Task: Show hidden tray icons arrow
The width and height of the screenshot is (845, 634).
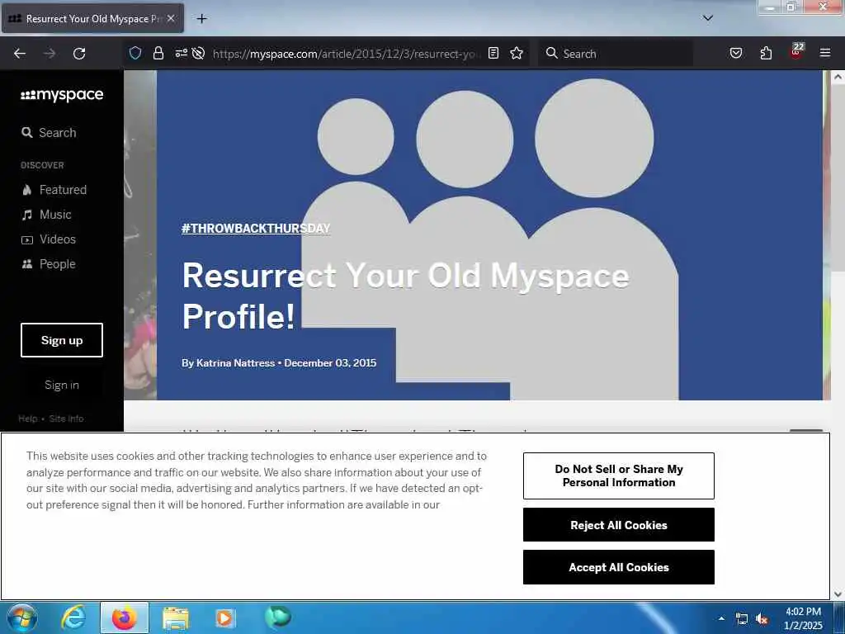Action: tap(721, 618)
